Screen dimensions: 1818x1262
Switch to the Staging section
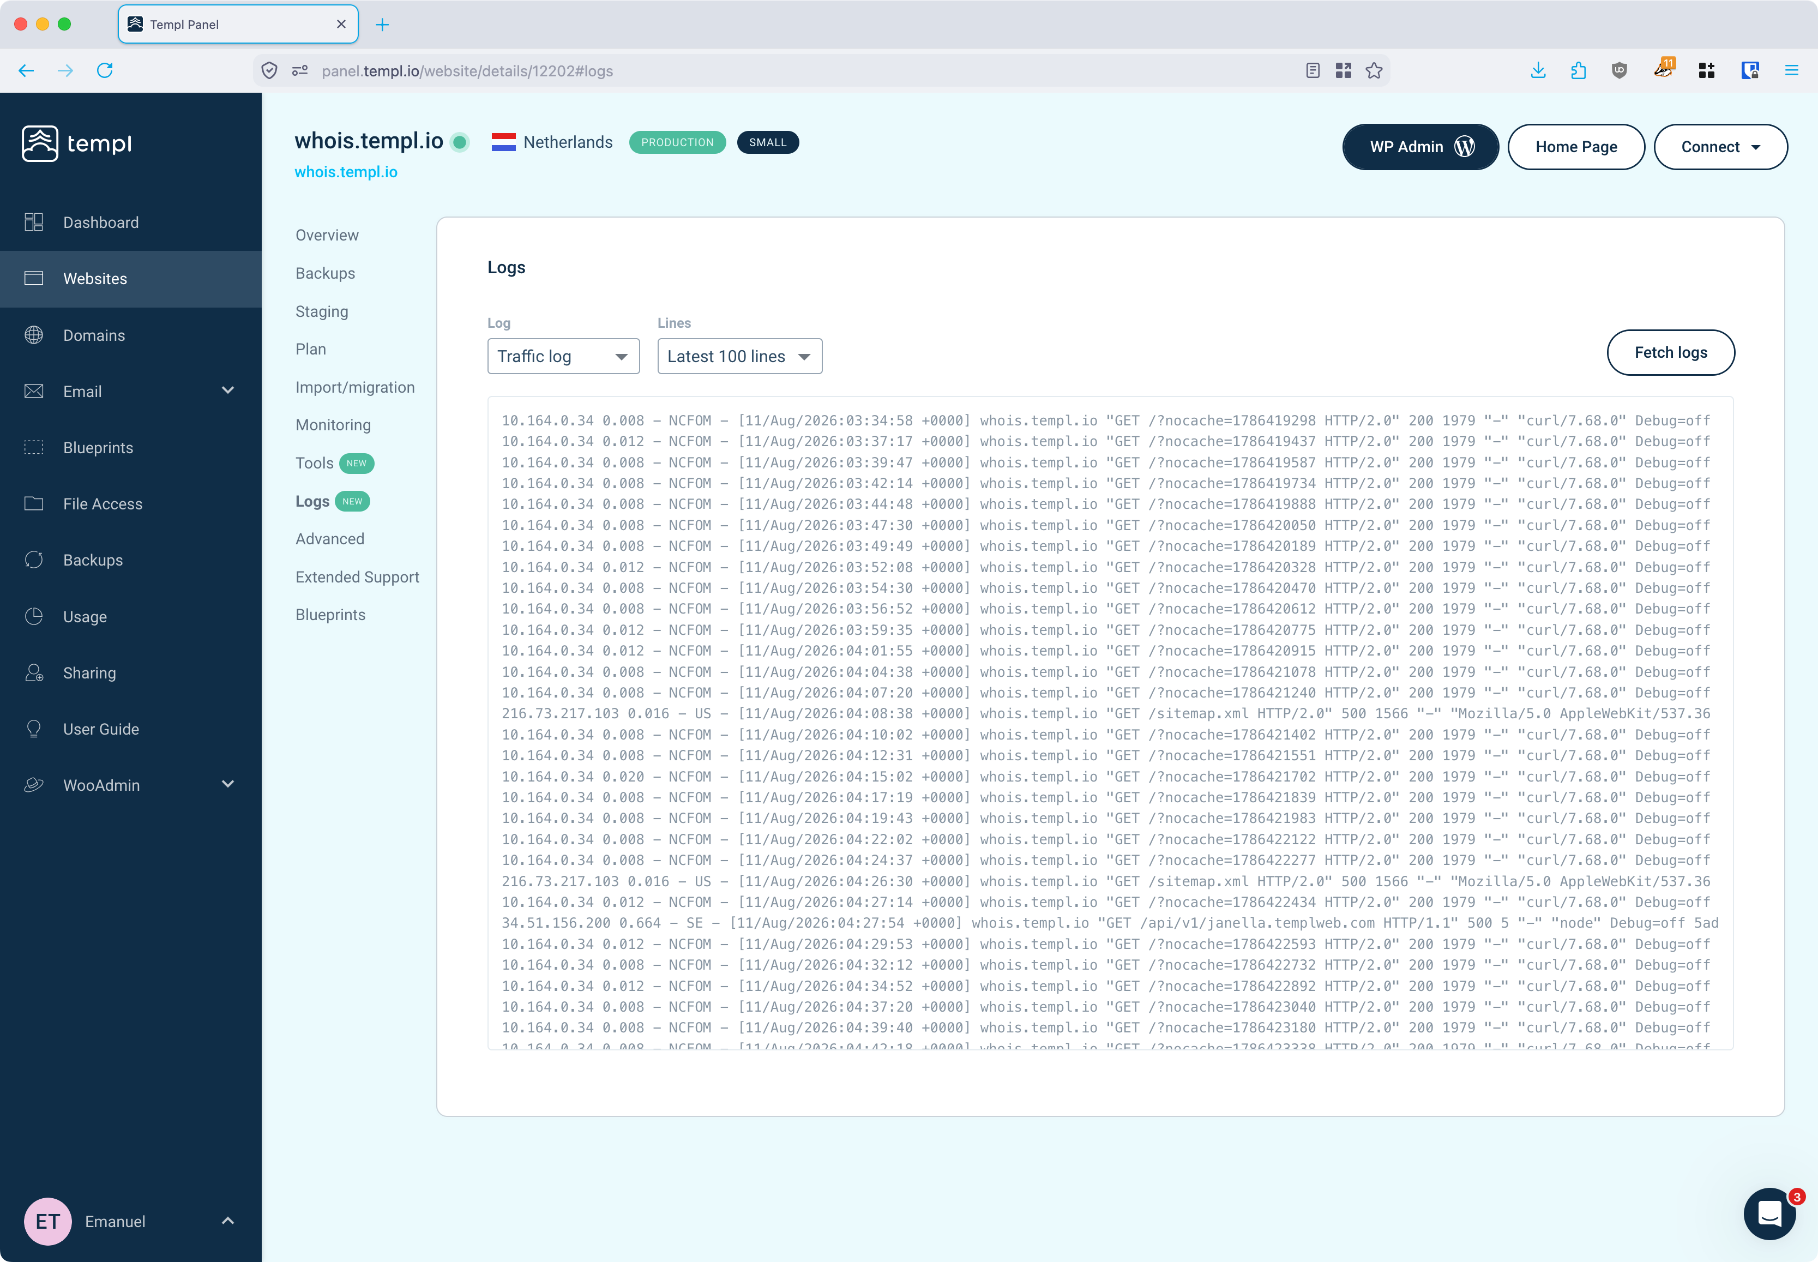[321, 311]
